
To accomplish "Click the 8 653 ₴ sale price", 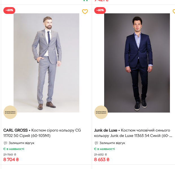I will point(102,160).
